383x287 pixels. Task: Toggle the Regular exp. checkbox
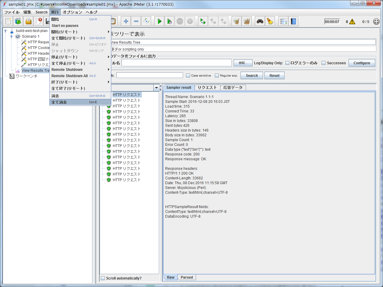click(x=217, y=76)
